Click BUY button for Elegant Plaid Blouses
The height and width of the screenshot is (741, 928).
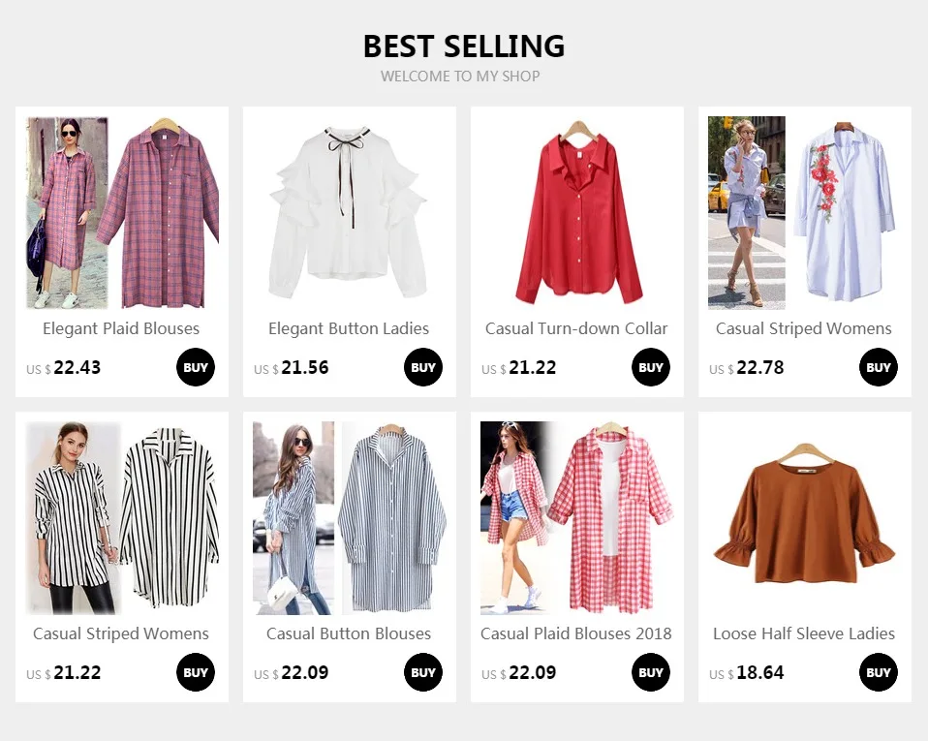[x=196, y=367]
